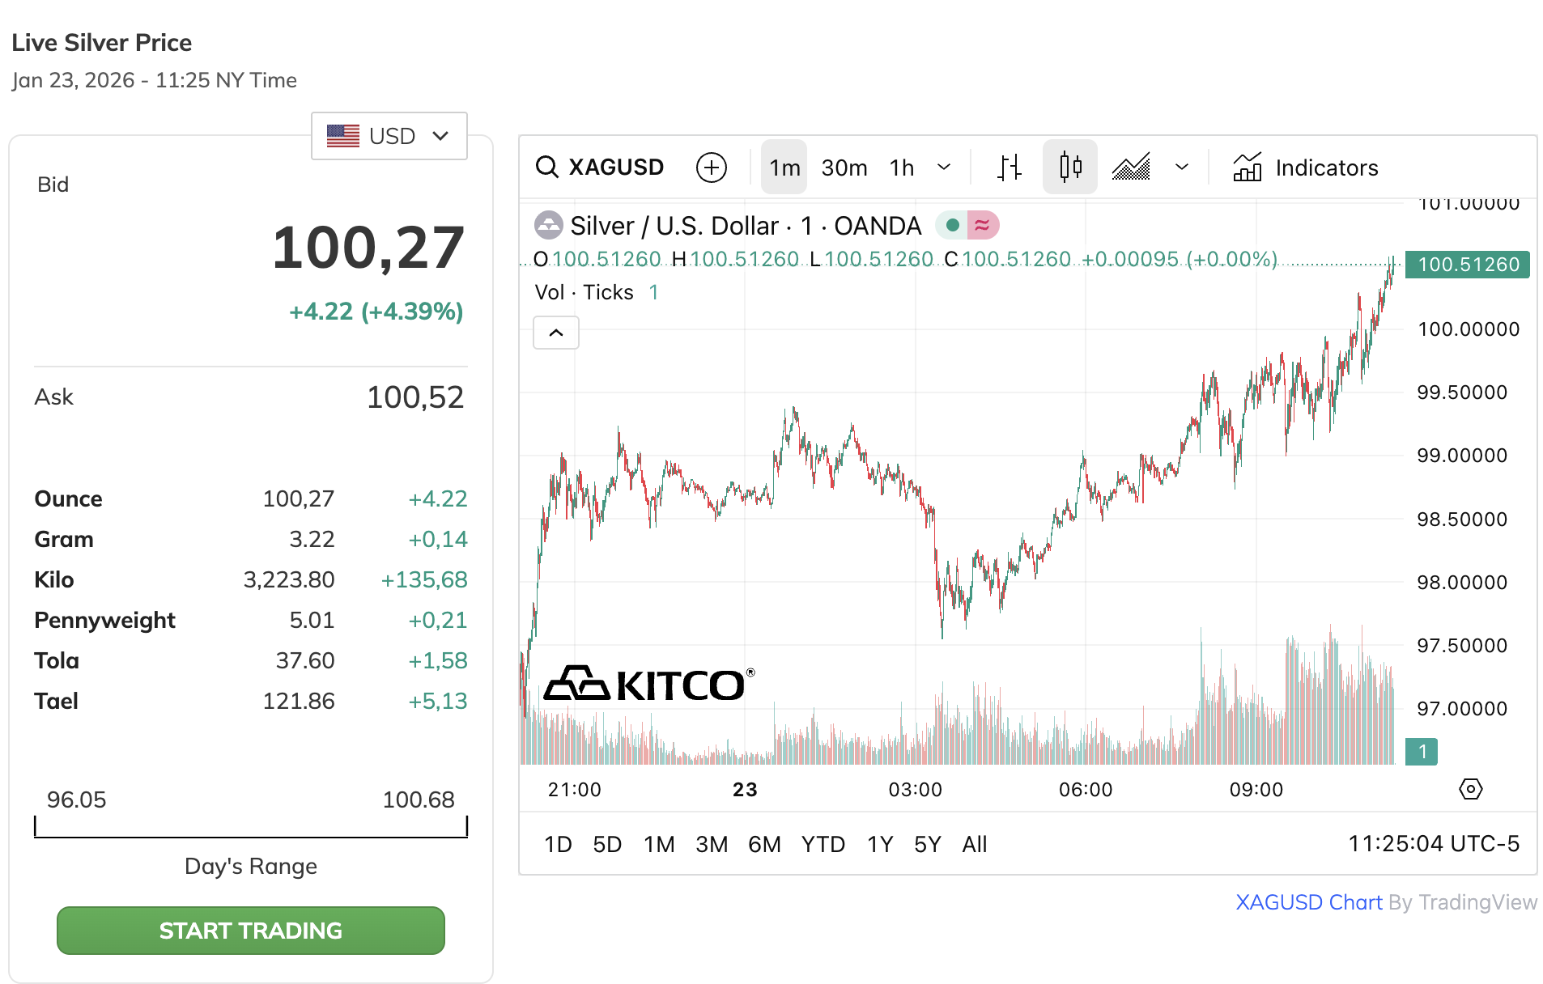This screenshot has width=1543, height=984.
Task: Click the START TRADING button
Action: (x=250, y=931)
